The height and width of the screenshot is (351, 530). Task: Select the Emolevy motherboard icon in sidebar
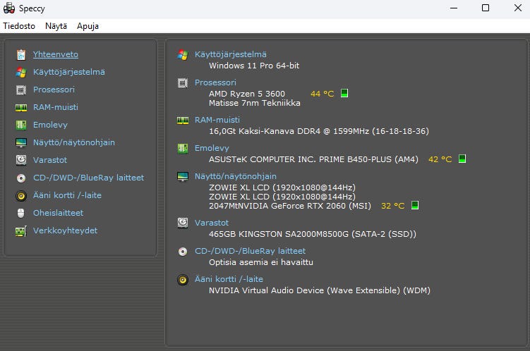[x=20, y=125]
